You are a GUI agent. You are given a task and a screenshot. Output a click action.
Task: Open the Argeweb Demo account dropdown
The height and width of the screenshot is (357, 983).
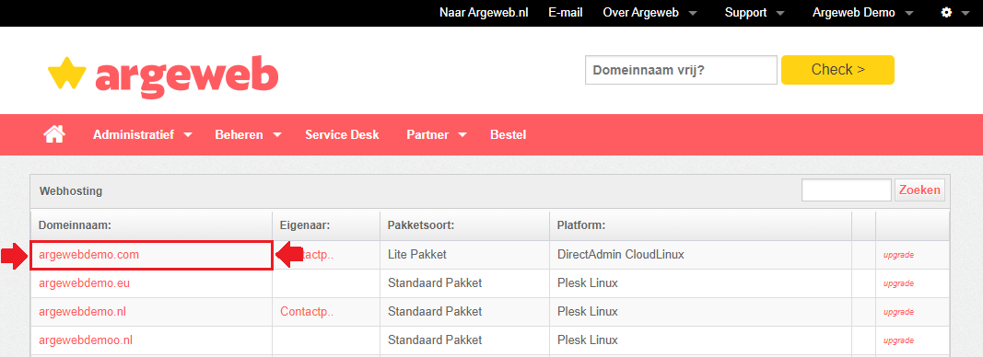click(862, 13)
